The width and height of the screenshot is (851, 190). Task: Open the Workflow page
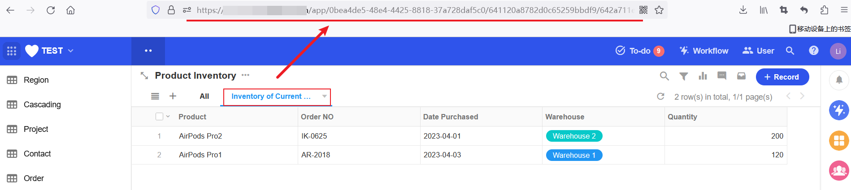coord(703,51)
